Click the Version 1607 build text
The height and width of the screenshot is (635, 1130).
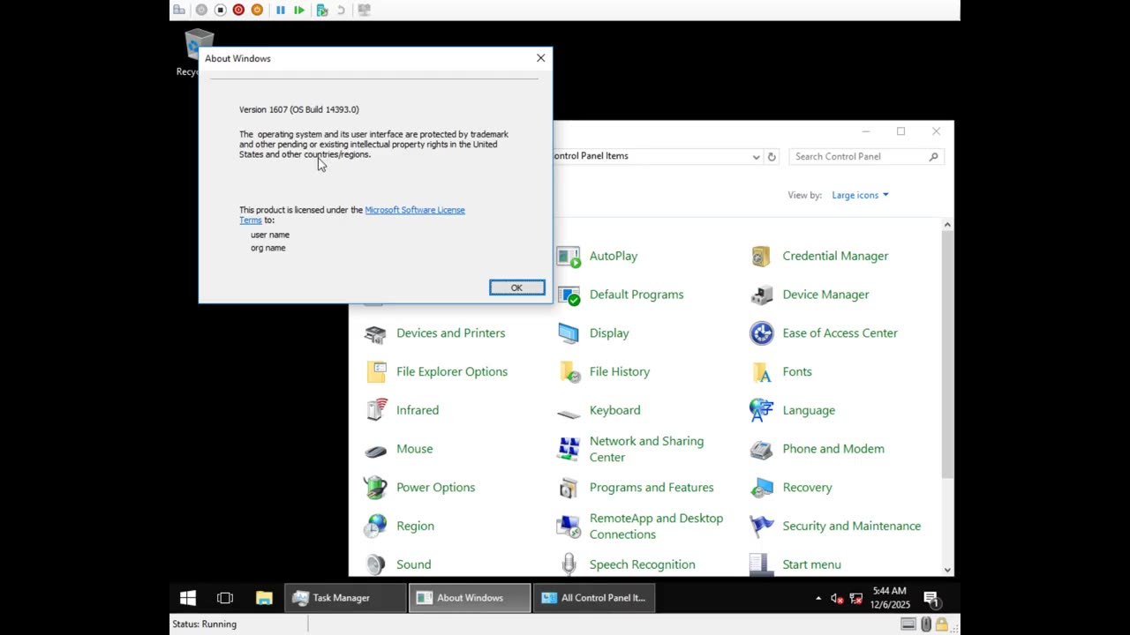[x=299, y=109]
